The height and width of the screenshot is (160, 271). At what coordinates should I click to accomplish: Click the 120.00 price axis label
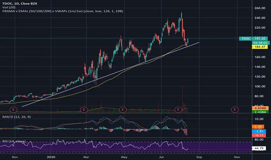pyautogui.click(x=260, y=77)
